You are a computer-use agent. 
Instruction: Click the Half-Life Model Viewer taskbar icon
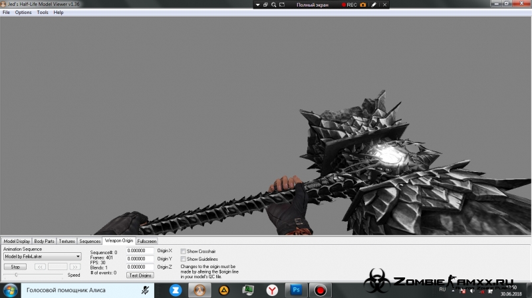[x=199, y=290]
